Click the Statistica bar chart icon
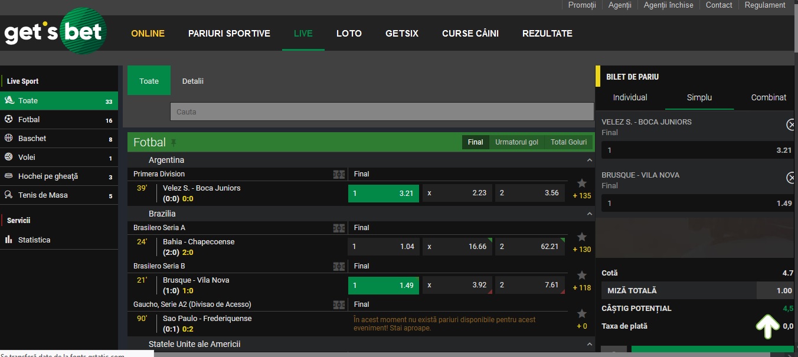Image resolution: width=798 pixels, height=357 pixels. point(9,240)
